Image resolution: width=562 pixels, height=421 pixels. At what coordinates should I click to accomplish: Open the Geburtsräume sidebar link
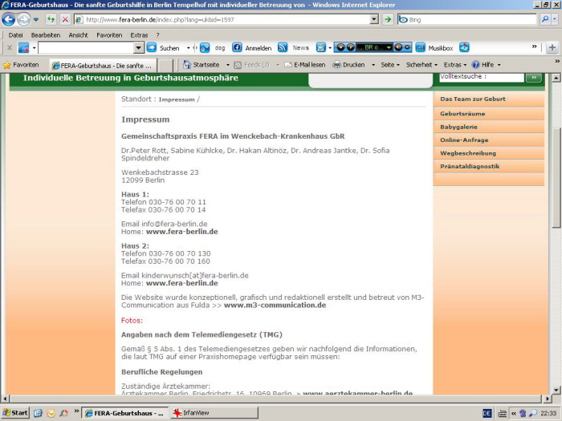click(x=462, y=114)
